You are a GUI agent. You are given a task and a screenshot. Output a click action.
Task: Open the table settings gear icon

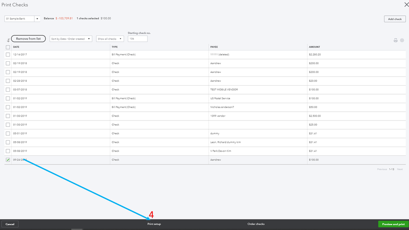point(402,40)
